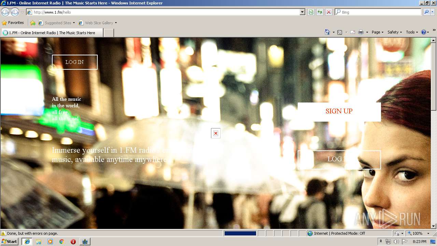Go back with the browser Back arrow
437x246 pixels.
pos(5,12)
